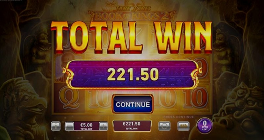
Task: Click the autoplay circular arrows icon
Action: [164, 126]
